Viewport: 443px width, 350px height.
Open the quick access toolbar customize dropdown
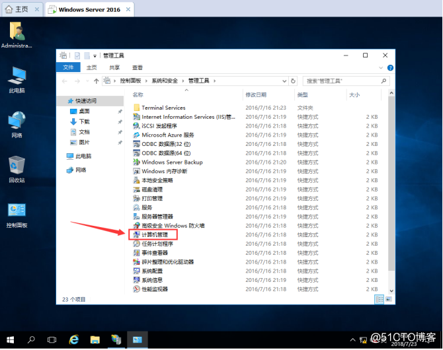(x=95, y=56)
